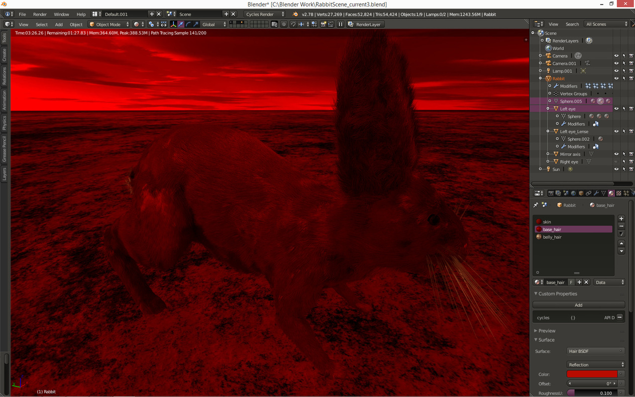Hide the Rabbit object in the outliner
The width and height of the screenshot is (635, 397).
pyautogui.click(x=616, y=78)
